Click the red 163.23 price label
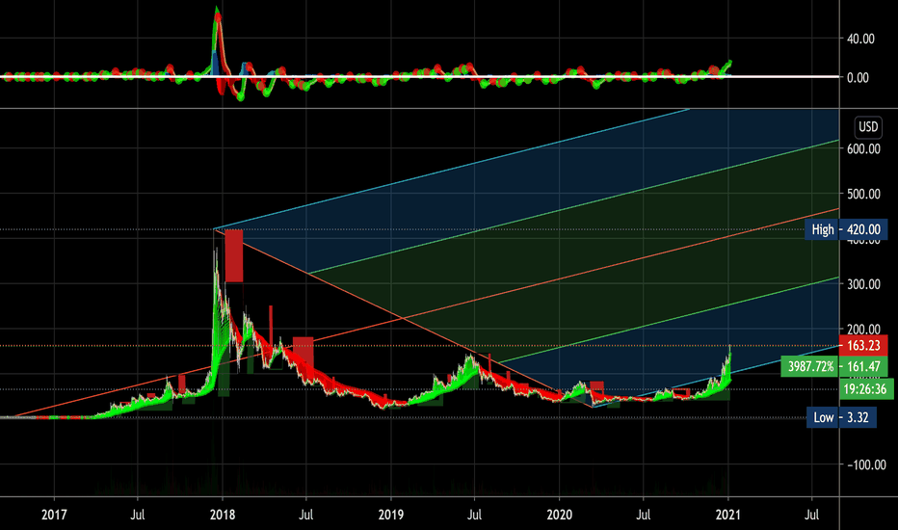 tap(863, 346)
